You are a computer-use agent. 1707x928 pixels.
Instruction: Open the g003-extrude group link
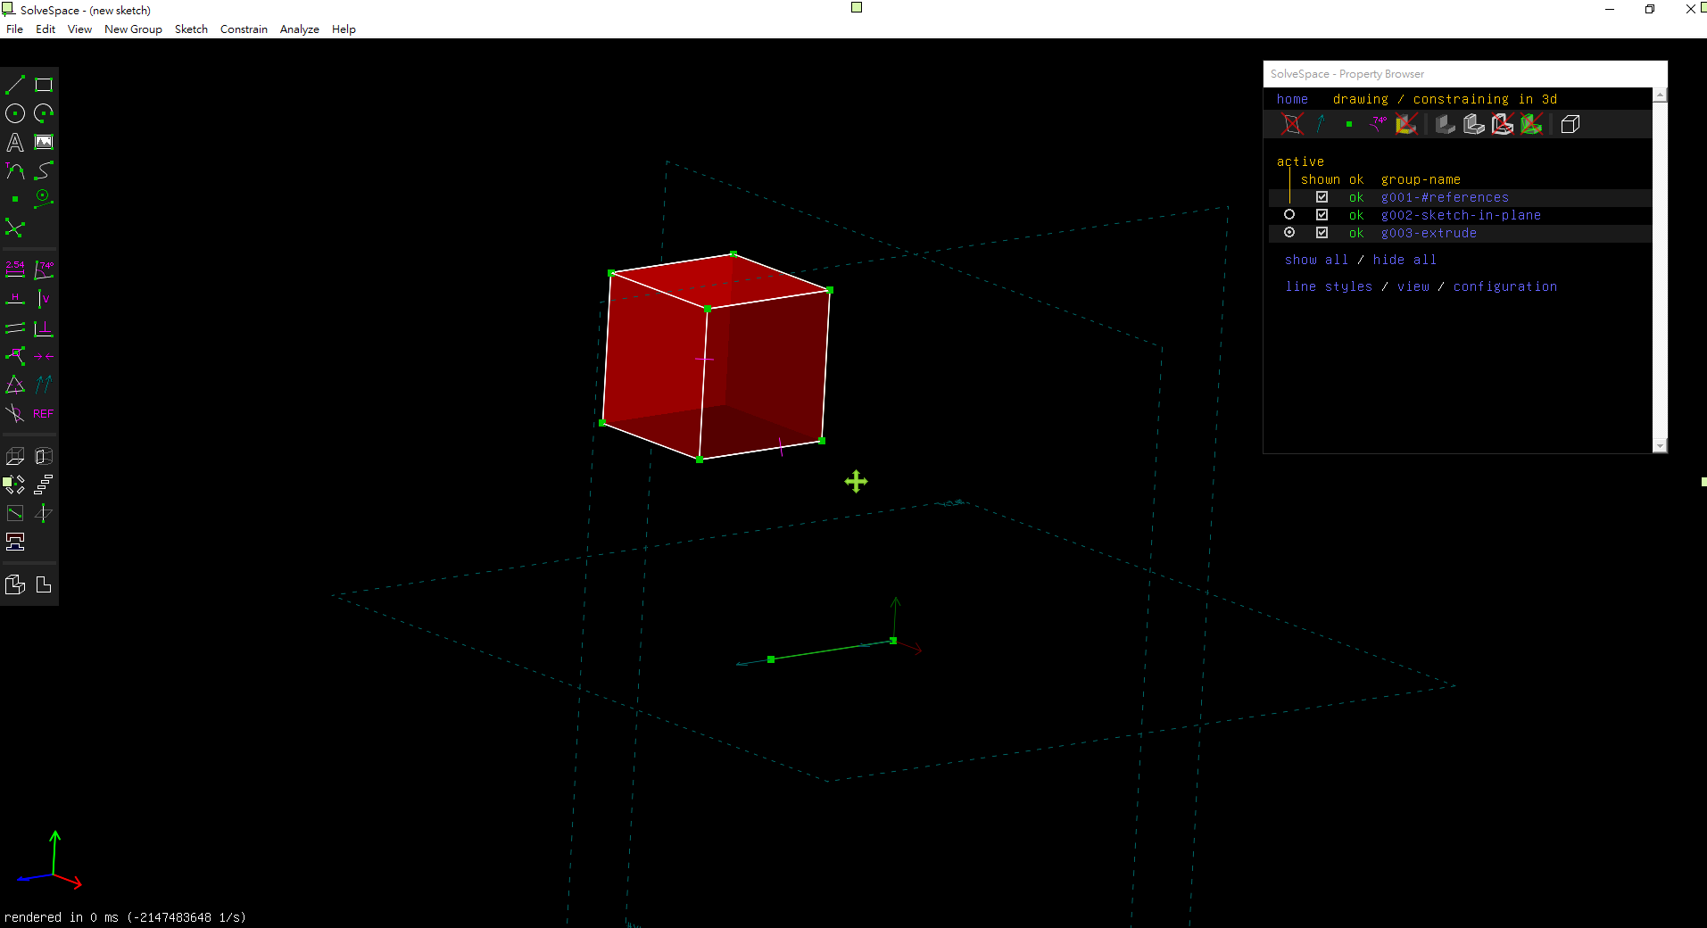click(x=1429, y=233)
